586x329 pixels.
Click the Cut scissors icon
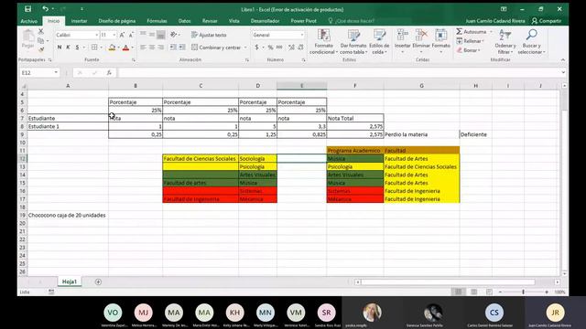tap(41, 32)
